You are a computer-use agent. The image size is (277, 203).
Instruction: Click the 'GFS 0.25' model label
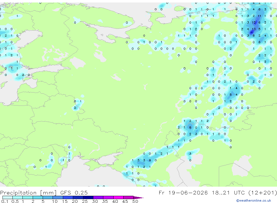[x=74, y=193]
